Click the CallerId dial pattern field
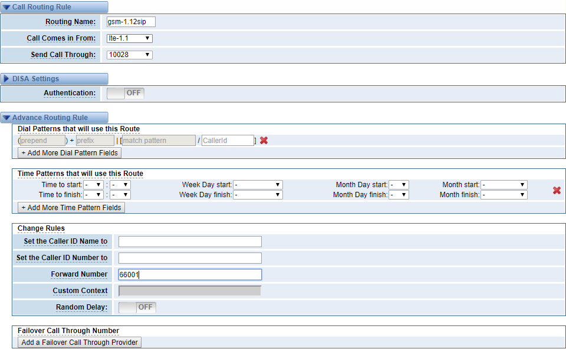566x349 pixels. pos(228,141)
